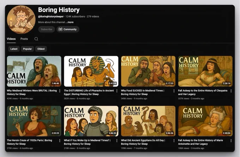Screen dimensions: 240x157
Task: Open options menu for Why Food SUCKED video
Action: click(174, 91)
